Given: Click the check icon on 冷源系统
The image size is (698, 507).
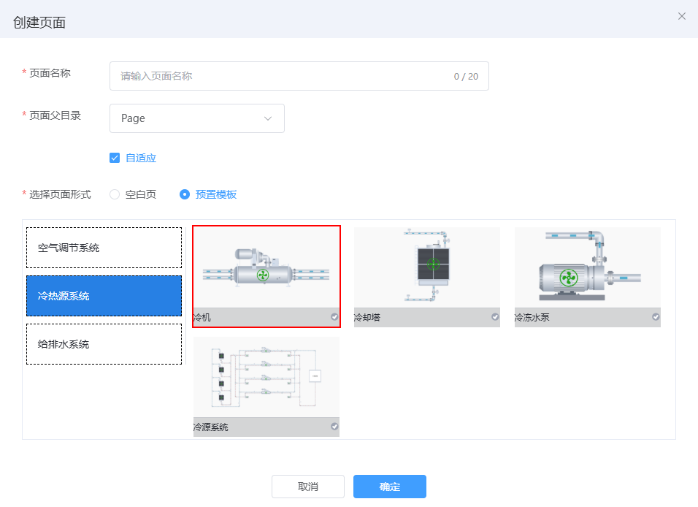Looking at the screenshot, I should click(x=334, y=427).
